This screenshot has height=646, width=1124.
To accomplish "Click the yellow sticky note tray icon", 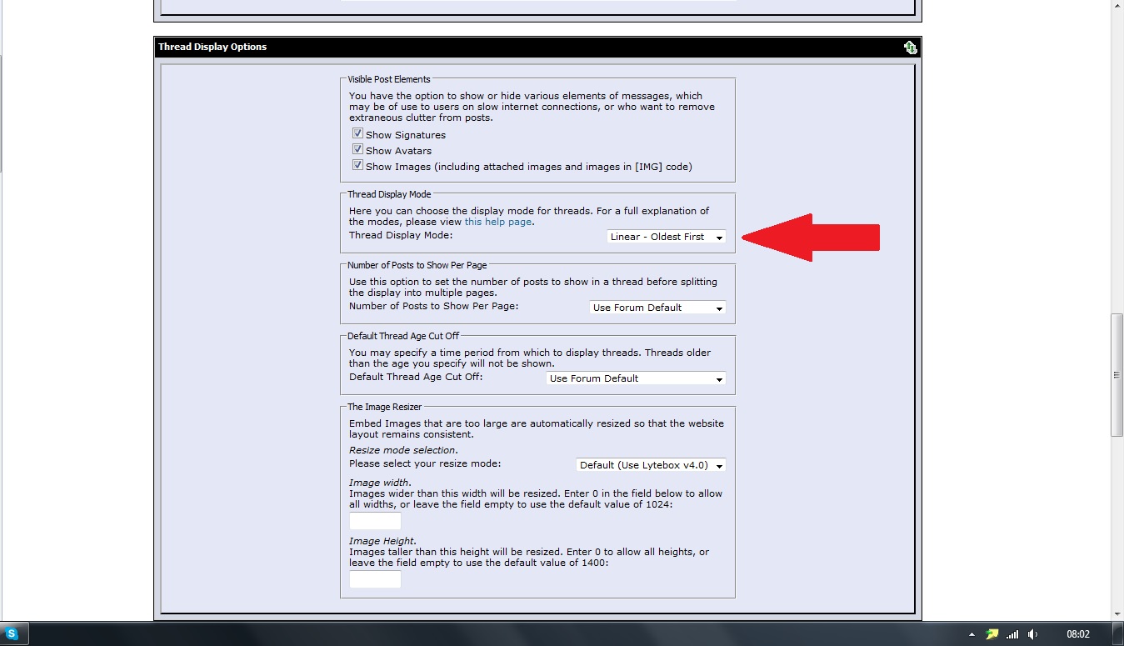I will [992, 634].
